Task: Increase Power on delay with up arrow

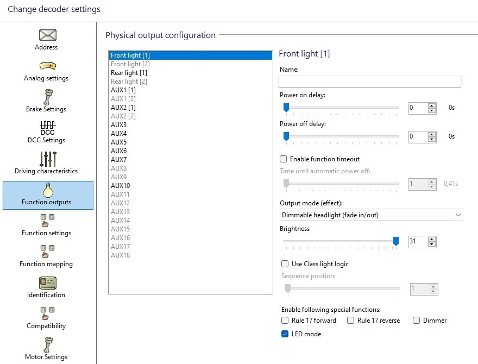Action: [432, 105]
